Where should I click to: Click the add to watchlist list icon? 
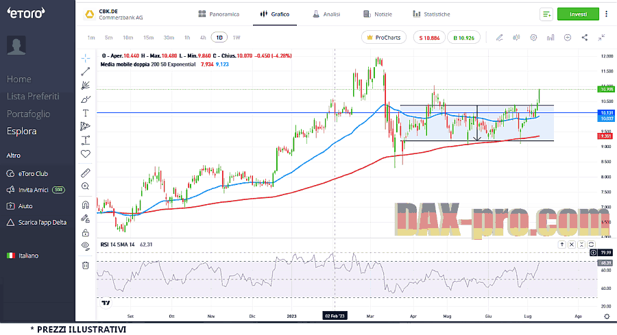click(546, 14)
